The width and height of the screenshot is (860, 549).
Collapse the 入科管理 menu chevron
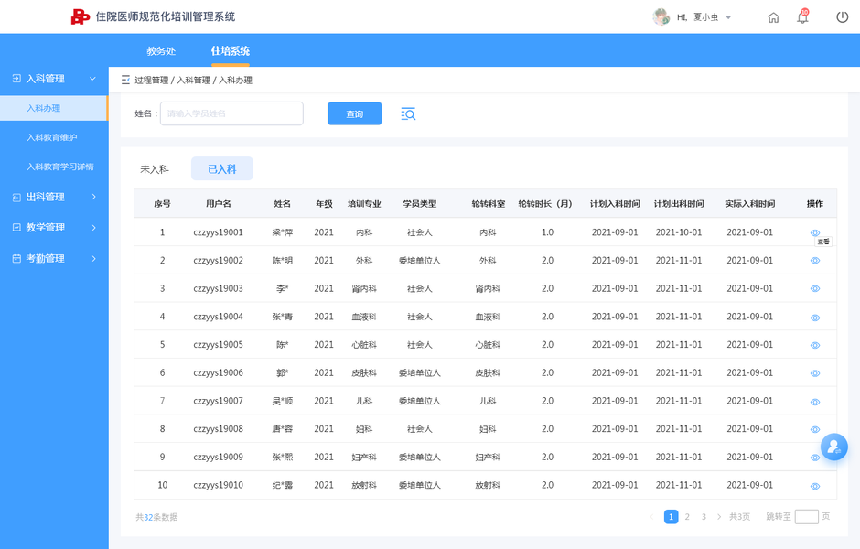92,79
